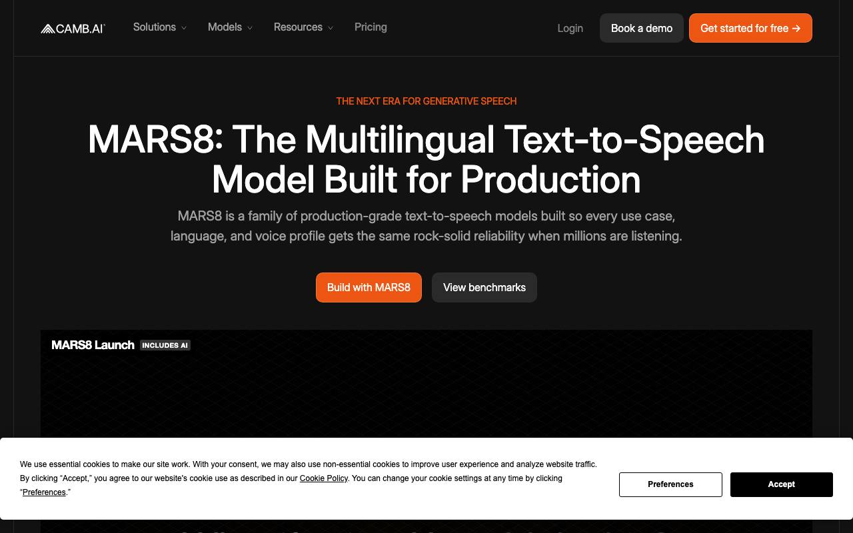Click the INCLUDES AI badge

coord(165,345)
